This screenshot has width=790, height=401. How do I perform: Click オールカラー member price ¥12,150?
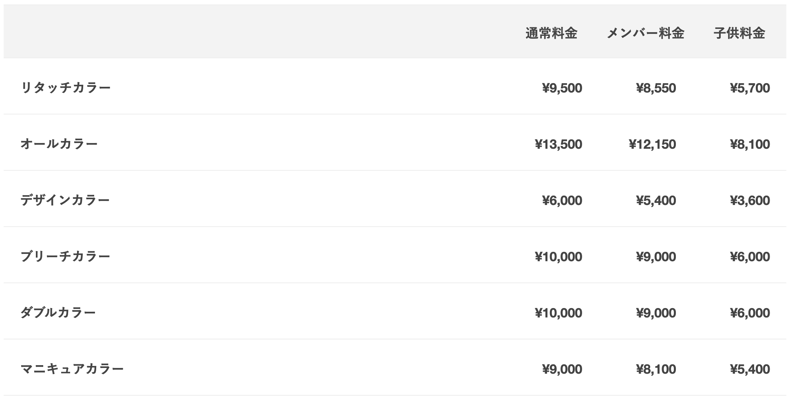click(652, 144)
